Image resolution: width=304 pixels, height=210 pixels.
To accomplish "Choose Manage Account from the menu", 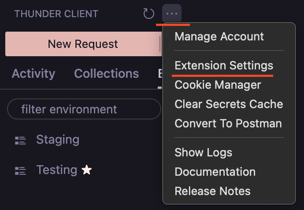I will tap(219, 36).
